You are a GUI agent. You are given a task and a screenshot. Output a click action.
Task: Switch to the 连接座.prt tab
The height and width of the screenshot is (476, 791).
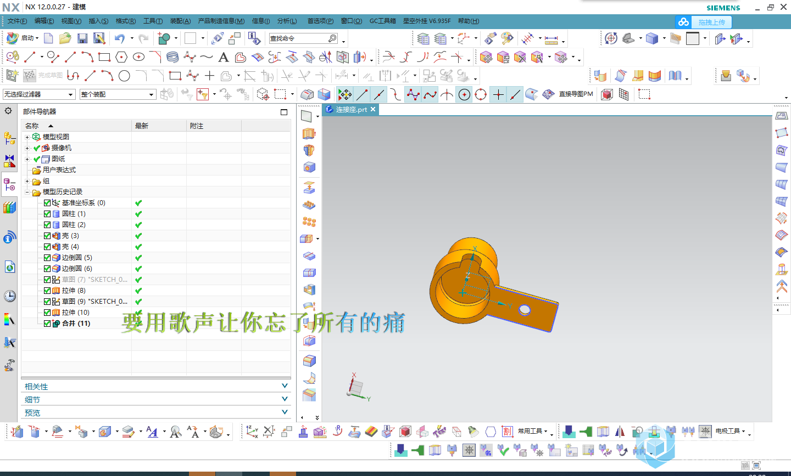(x=351, y=109)
